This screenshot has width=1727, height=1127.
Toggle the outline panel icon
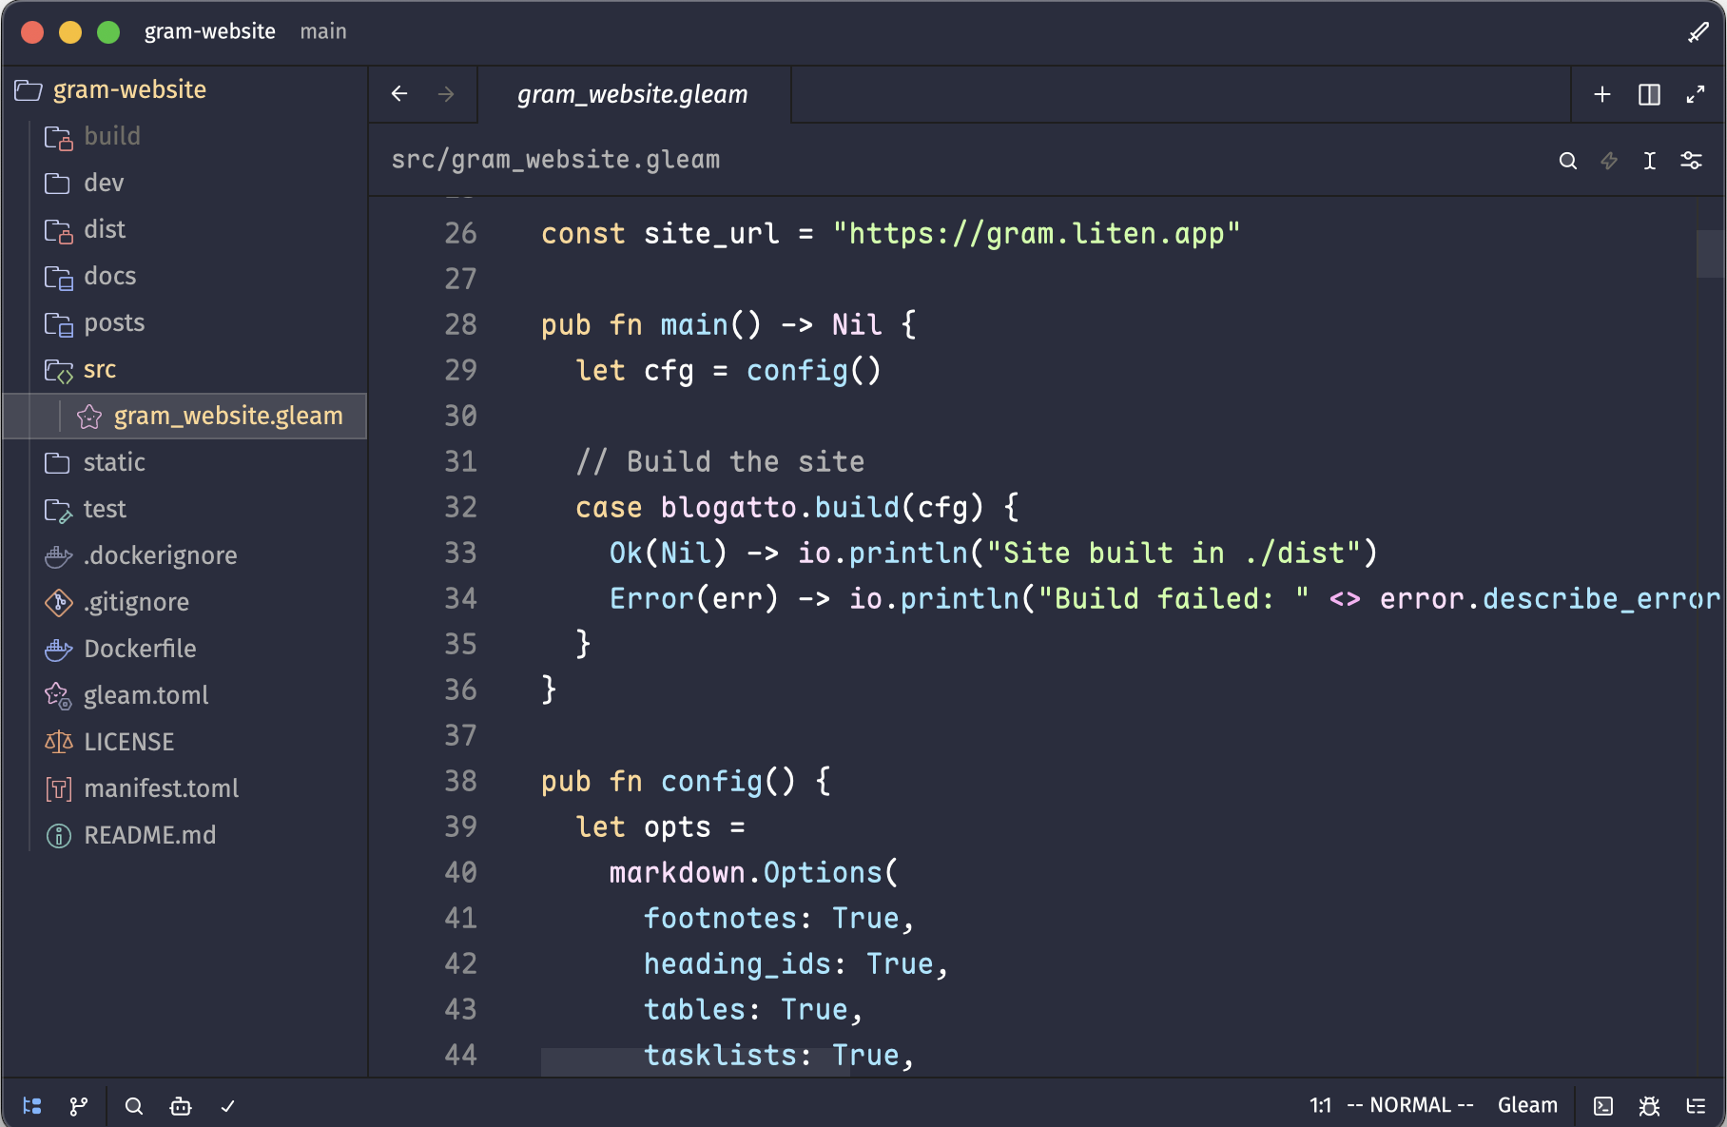point(1696,1106)
